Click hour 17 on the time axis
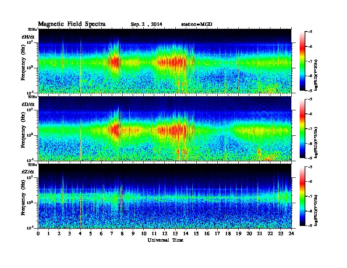The height and width of the screenshot is (268, 347). 217,233
